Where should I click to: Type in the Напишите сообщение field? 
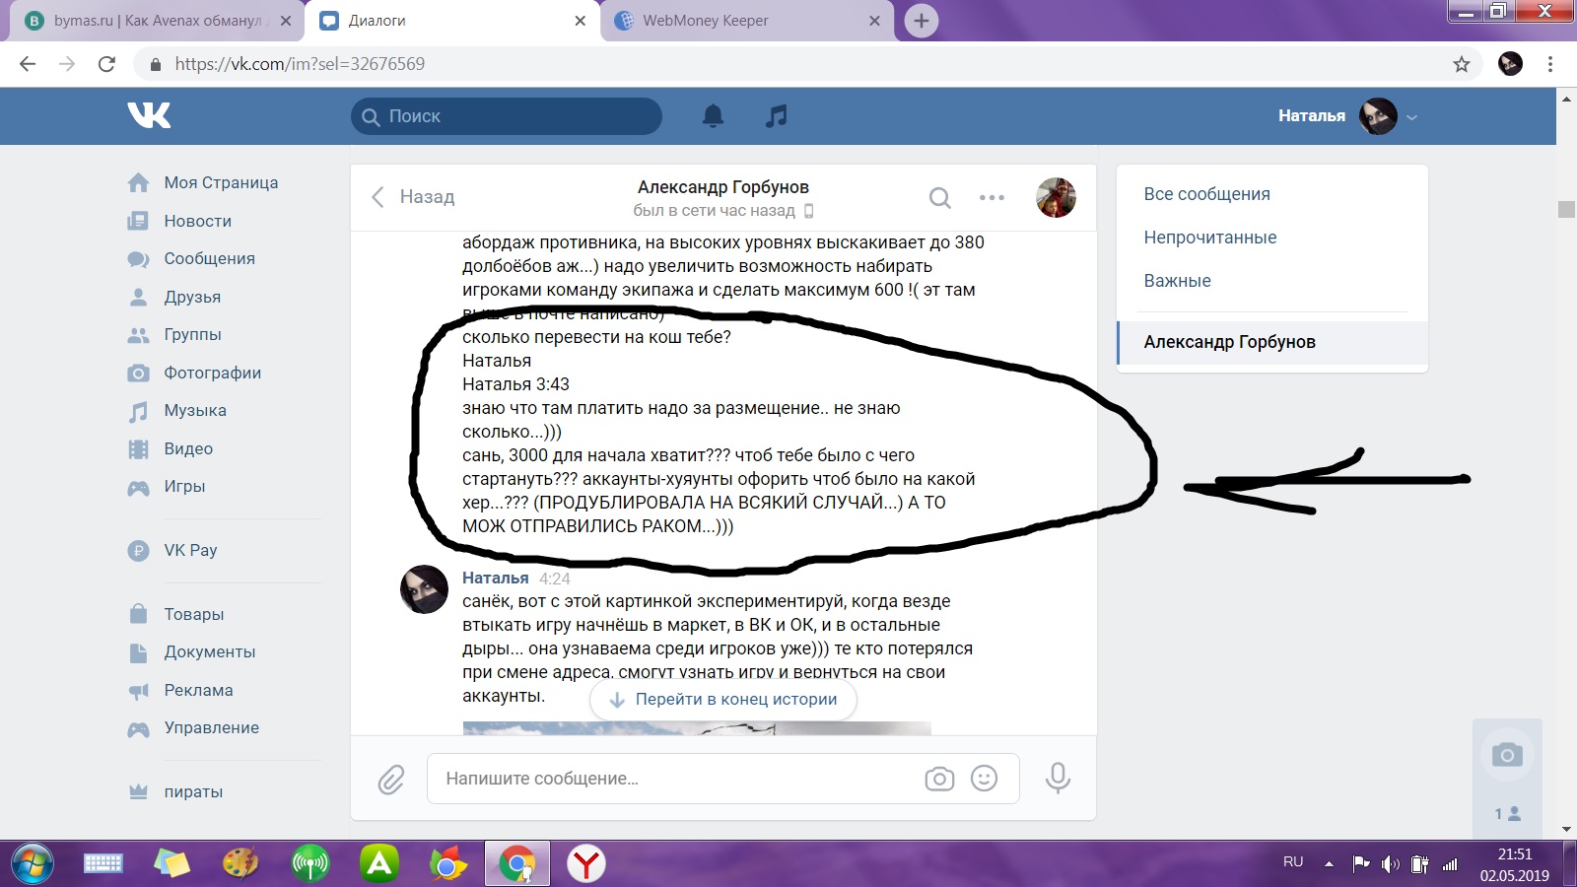click(670, 779)
